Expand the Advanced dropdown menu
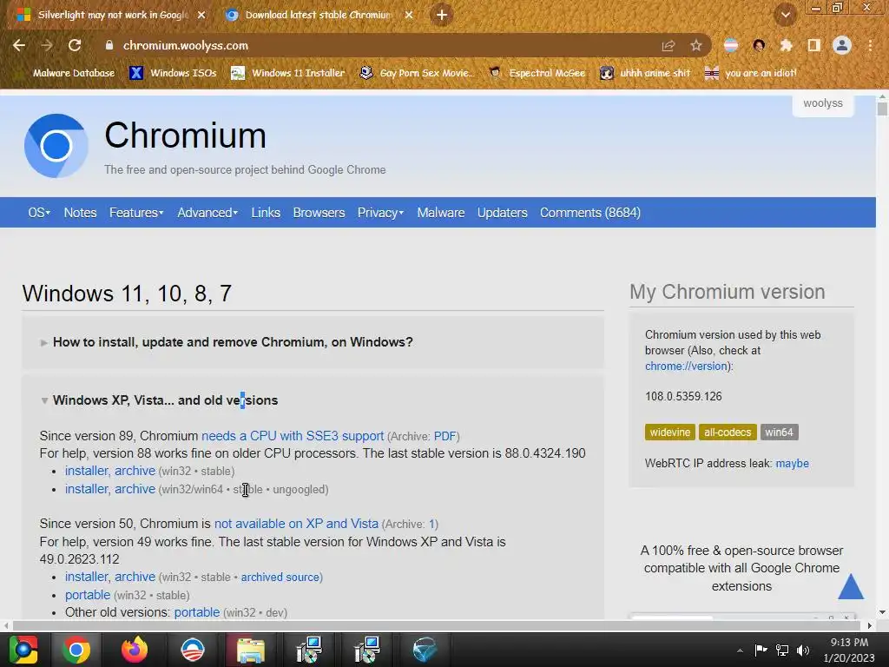This screenshot has width=889, height=667. [207, 213]
